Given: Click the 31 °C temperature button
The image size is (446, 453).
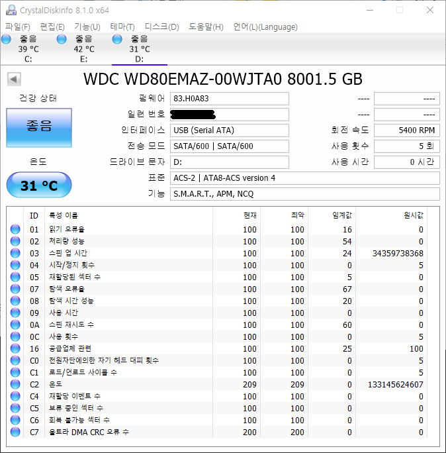Looking at the screenshot, I should coord(39,185).
